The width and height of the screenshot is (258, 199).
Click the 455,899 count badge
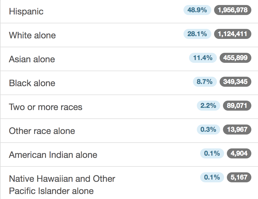235,58
